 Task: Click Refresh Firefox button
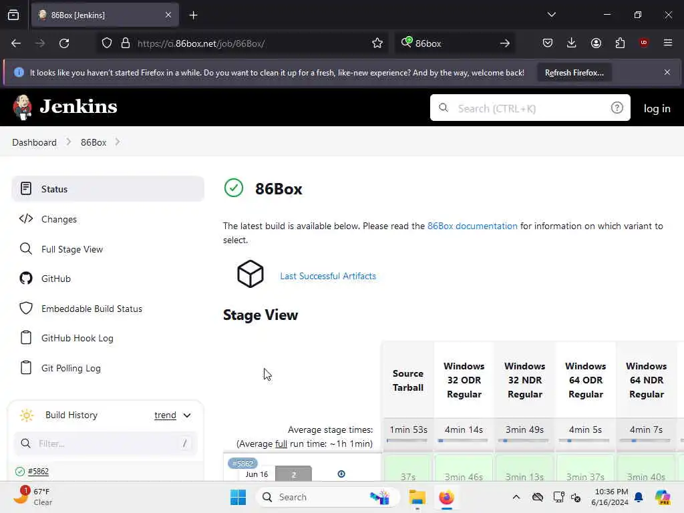click(574, 72)
